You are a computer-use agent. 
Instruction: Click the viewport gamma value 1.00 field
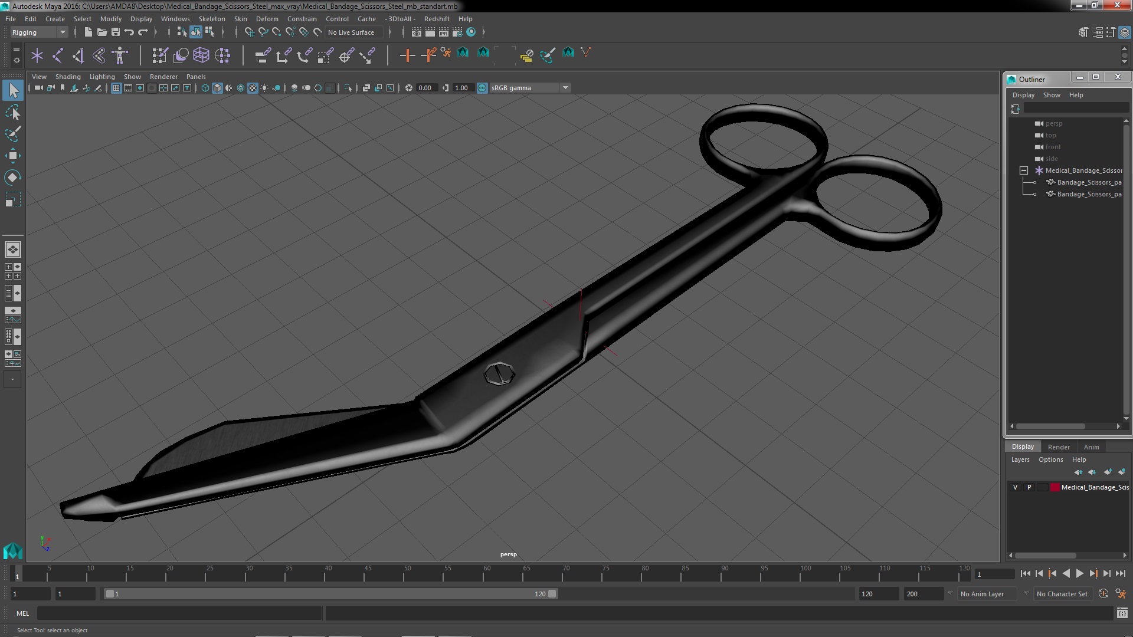coord(462,88)
